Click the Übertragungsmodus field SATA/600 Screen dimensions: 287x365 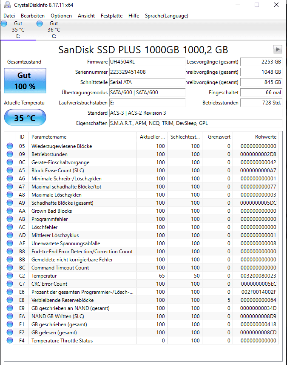pos(147,93)
